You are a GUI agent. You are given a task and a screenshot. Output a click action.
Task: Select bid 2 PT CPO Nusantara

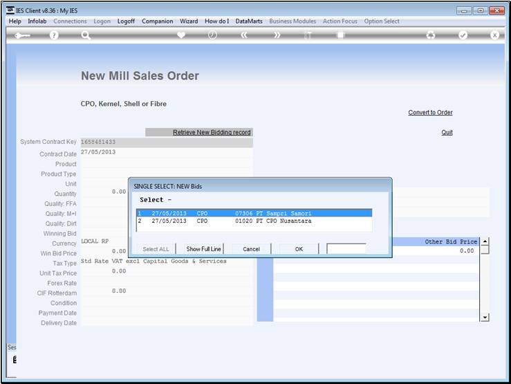pos(254,221)
